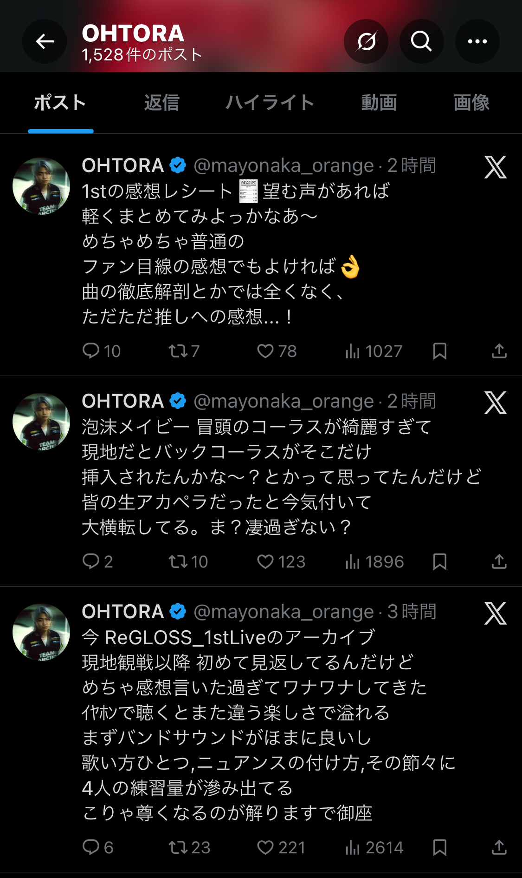Share the 1stの感想レシート post

click(499, 351)
